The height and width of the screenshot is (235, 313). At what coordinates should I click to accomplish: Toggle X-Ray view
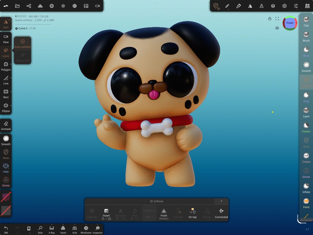click(x=52, y=229)
